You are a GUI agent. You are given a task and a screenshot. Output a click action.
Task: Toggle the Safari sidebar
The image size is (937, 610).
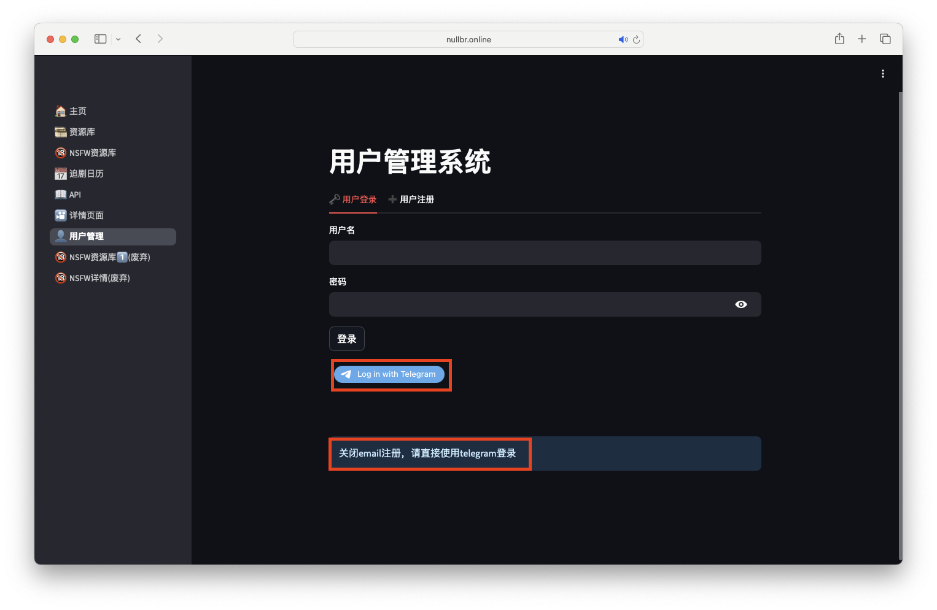99,38
